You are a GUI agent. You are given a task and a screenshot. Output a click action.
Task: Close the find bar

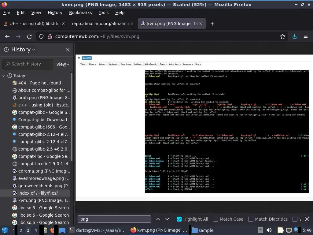click(307, 219)
